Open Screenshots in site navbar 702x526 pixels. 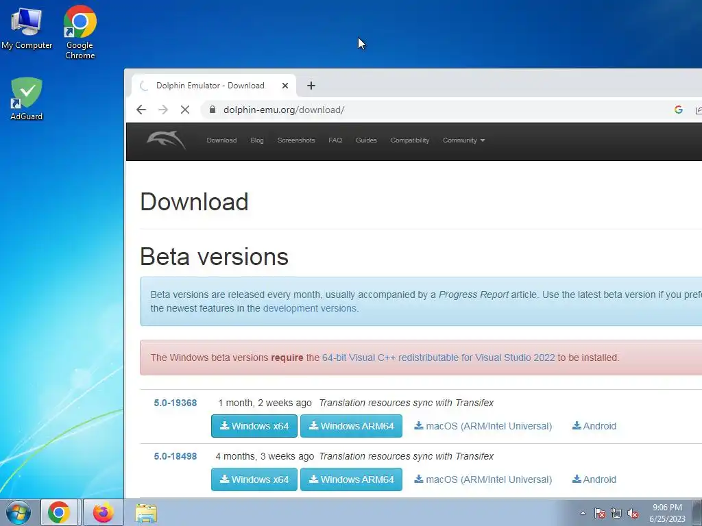click(x=296, y=140)
